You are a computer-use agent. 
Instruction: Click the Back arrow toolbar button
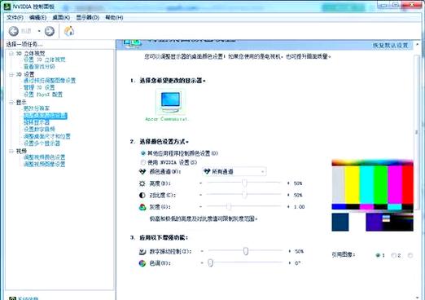[x=13, y=31]
